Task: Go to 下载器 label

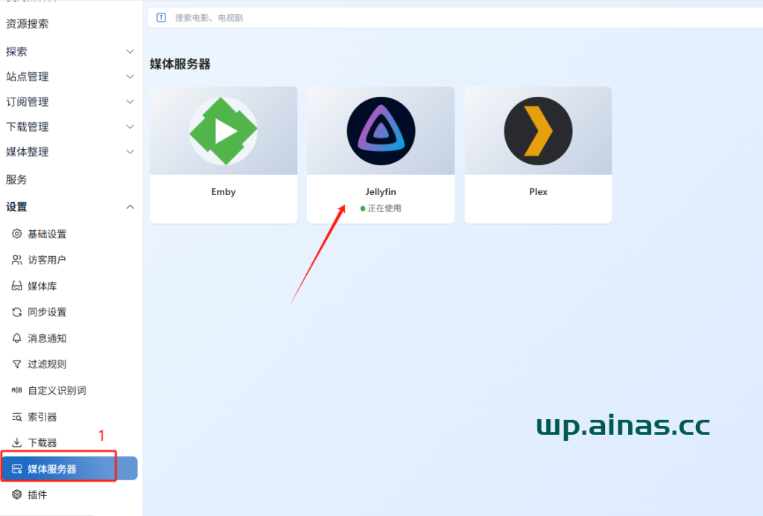Action: (42, 443)
